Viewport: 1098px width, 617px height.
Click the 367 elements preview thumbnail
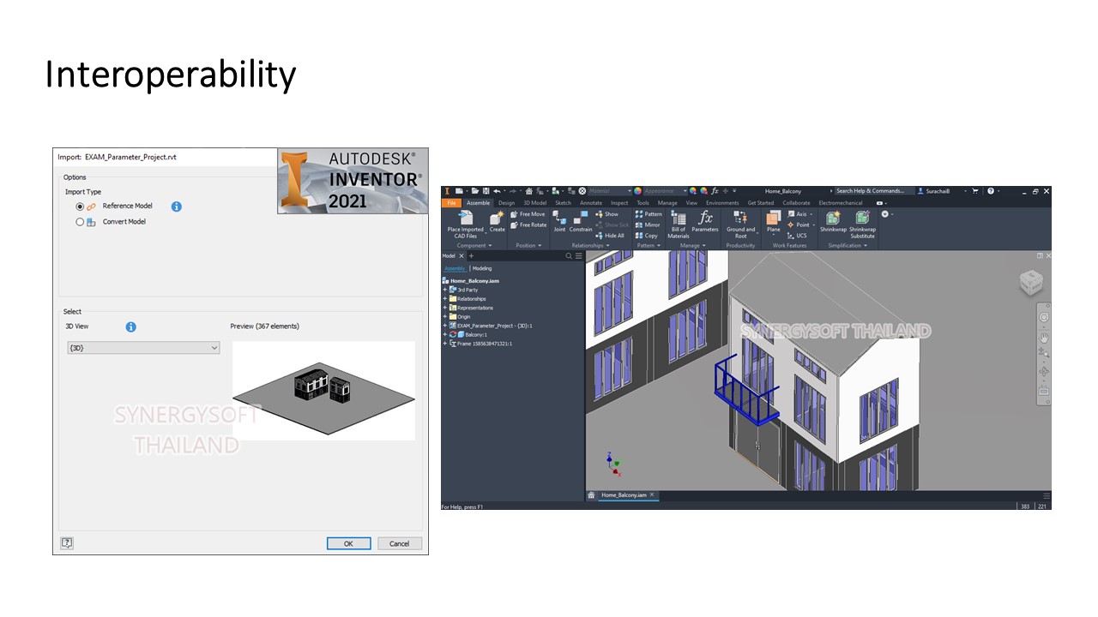pos(323,390)
